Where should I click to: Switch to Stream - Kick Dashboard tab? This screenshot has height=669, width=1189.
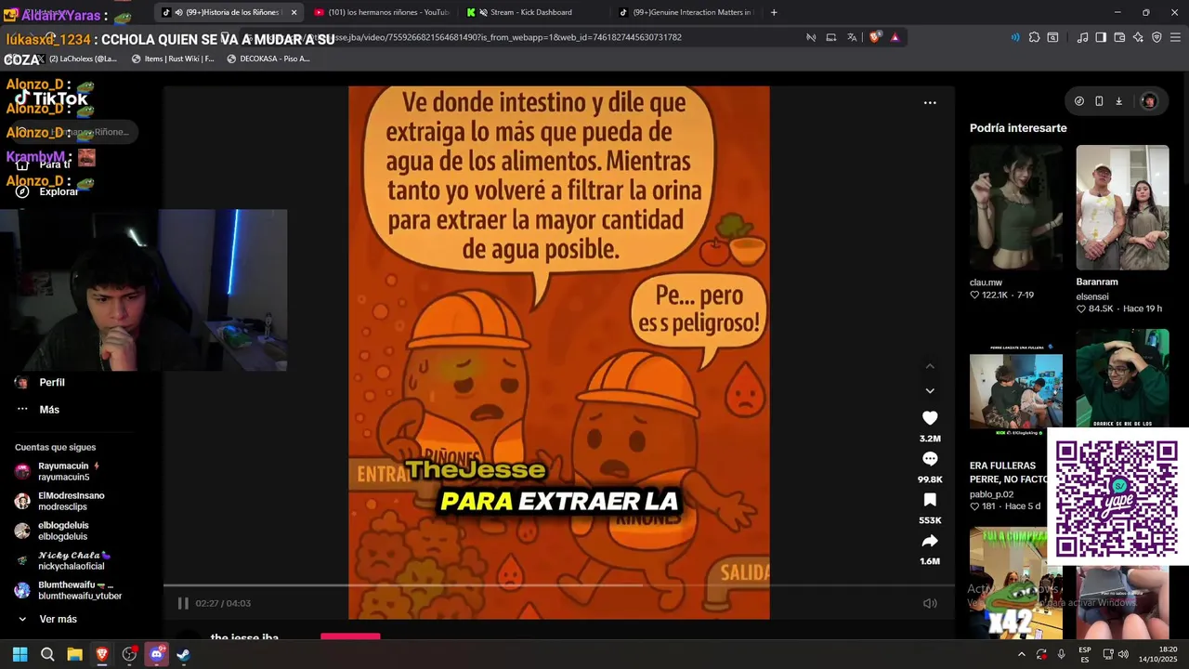(x=533, y=12)
